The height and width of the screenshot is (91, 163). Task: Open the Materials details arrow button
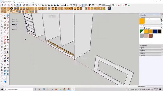click(x=162, y=28)
